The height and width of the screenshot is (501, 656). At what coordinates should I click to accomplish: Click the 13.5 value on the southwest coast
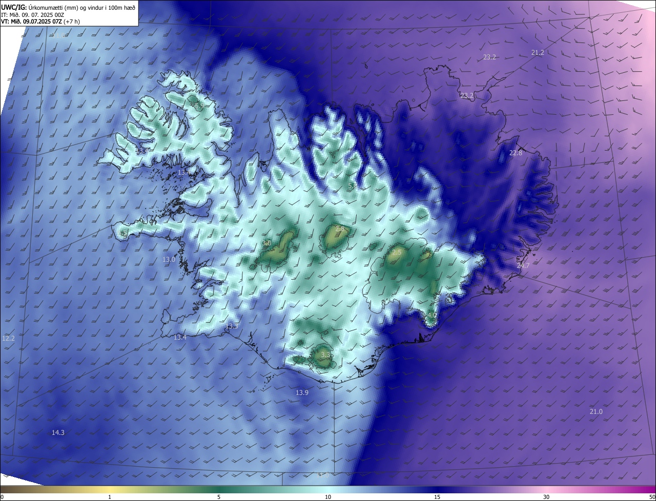(232, 326)
